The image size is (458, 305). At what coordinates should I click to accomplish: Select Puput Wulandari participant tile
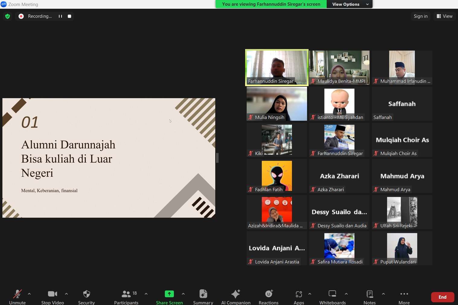pyautogui.click(x=402, y=248)
